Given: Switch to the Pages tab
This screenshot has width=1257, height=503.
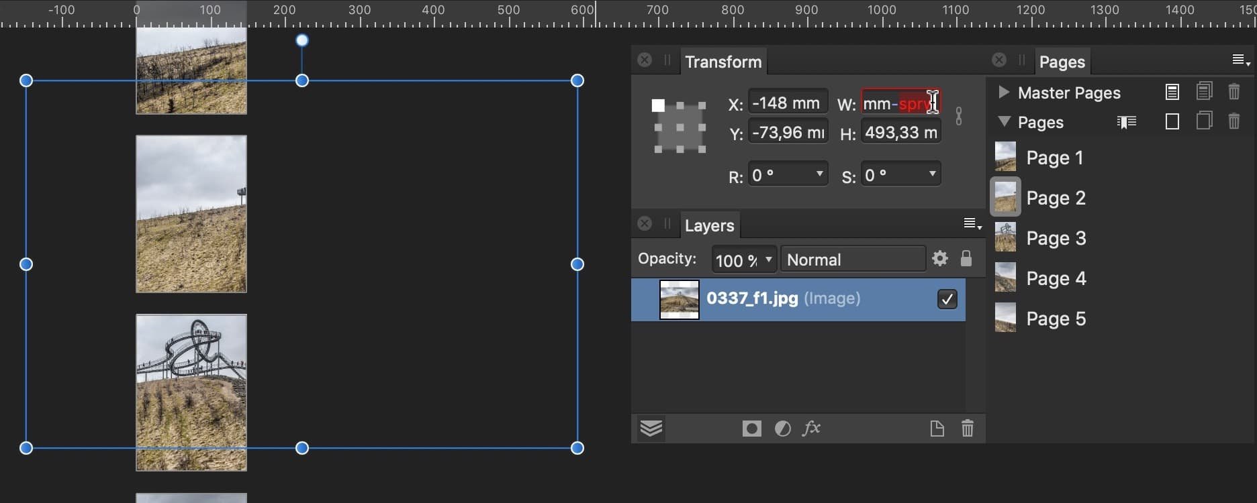Looking at the screenshot, I should 1062,62.
